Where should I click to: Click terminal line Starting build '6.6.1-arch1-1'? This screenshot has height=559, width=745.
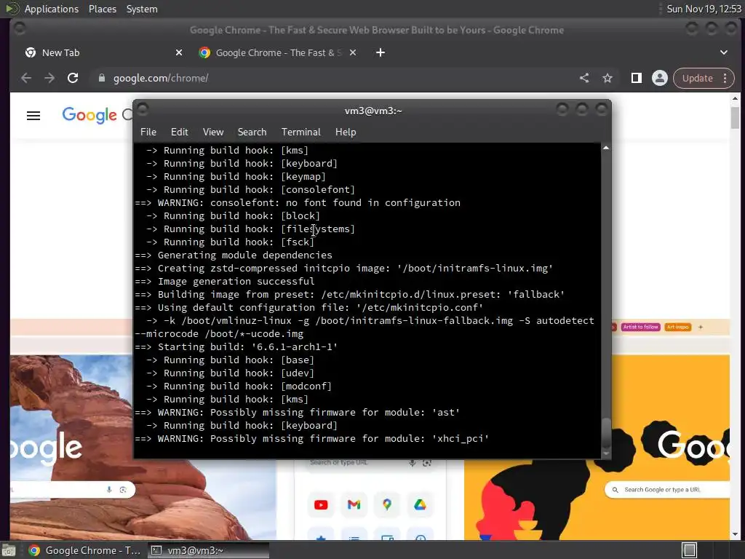coord(236,347)
